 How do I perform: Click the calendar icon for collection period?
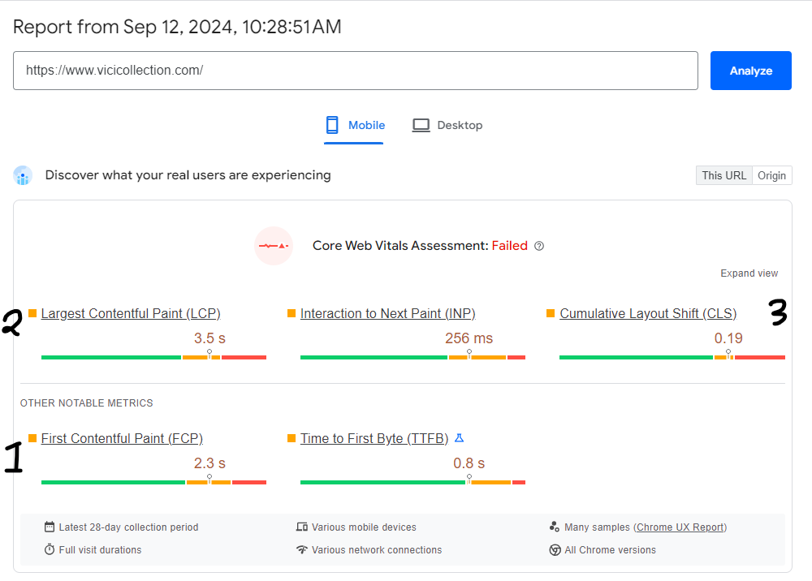[50, 527]
